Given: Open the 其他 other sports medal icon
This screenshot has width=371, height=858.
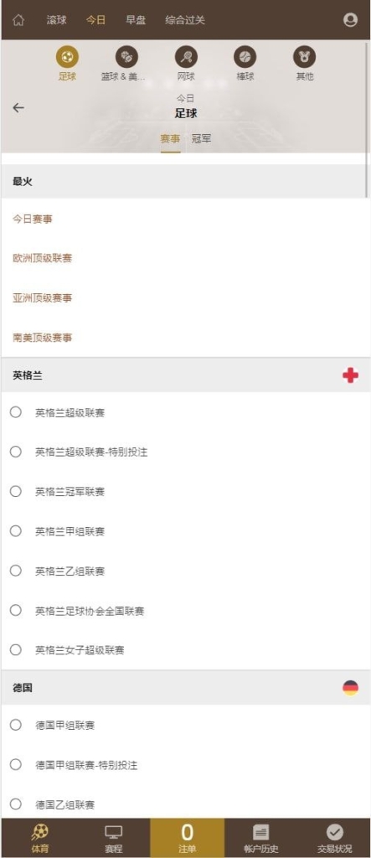Looking at the screenshot, I should click(304, 57).
